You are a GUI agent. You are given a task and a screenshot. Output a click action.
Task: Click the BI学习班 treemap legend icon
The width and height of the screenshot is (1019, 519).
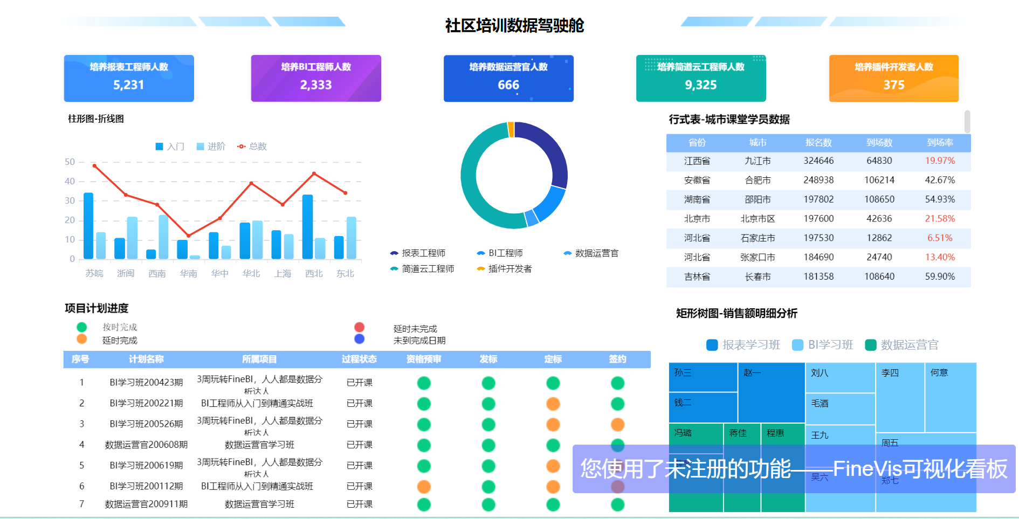(x=798, y=345)
